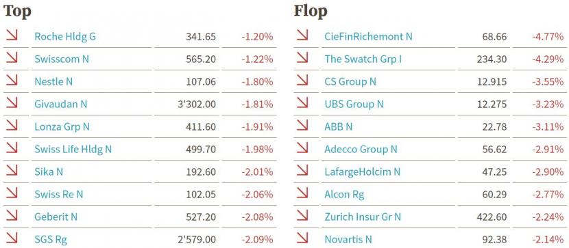Click the red arrow next to ABB N

302,125
